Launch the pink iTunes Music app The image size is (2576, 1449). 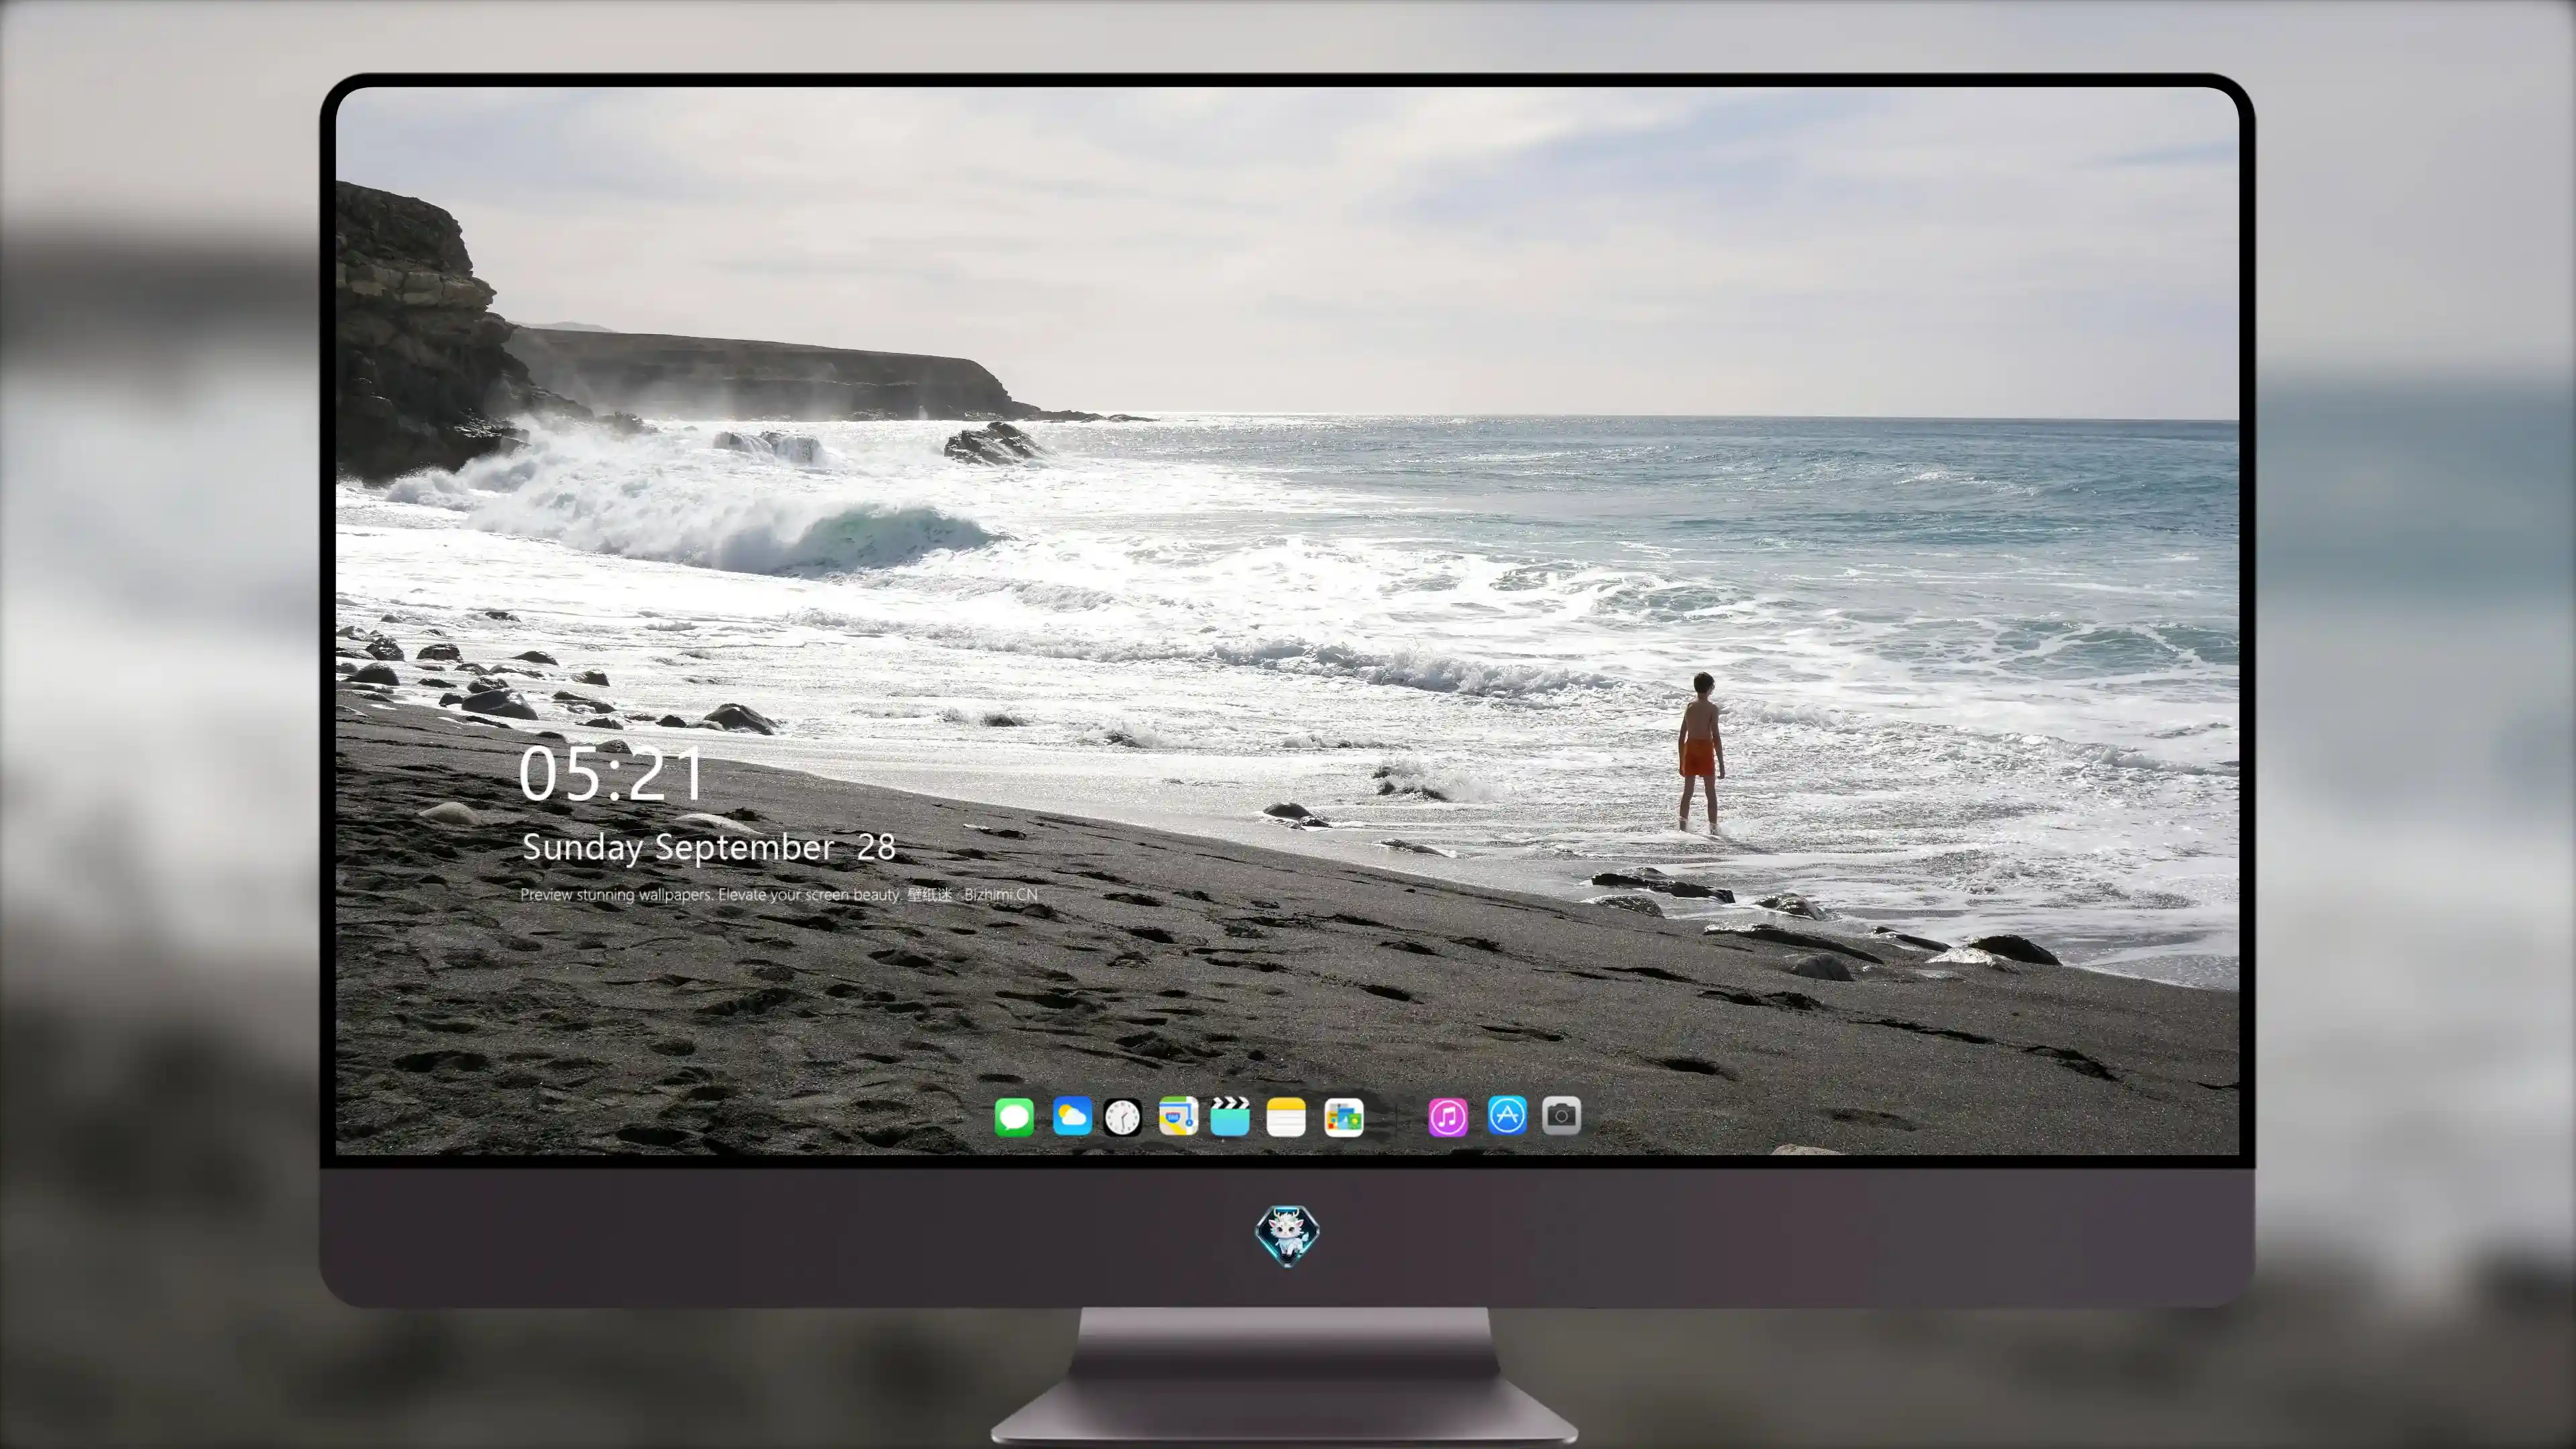click(x=1448, y=1117)
